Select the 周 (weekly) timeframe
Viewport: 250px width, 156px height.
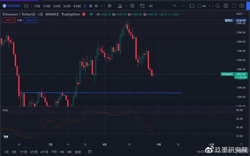(x=91, y=6)
